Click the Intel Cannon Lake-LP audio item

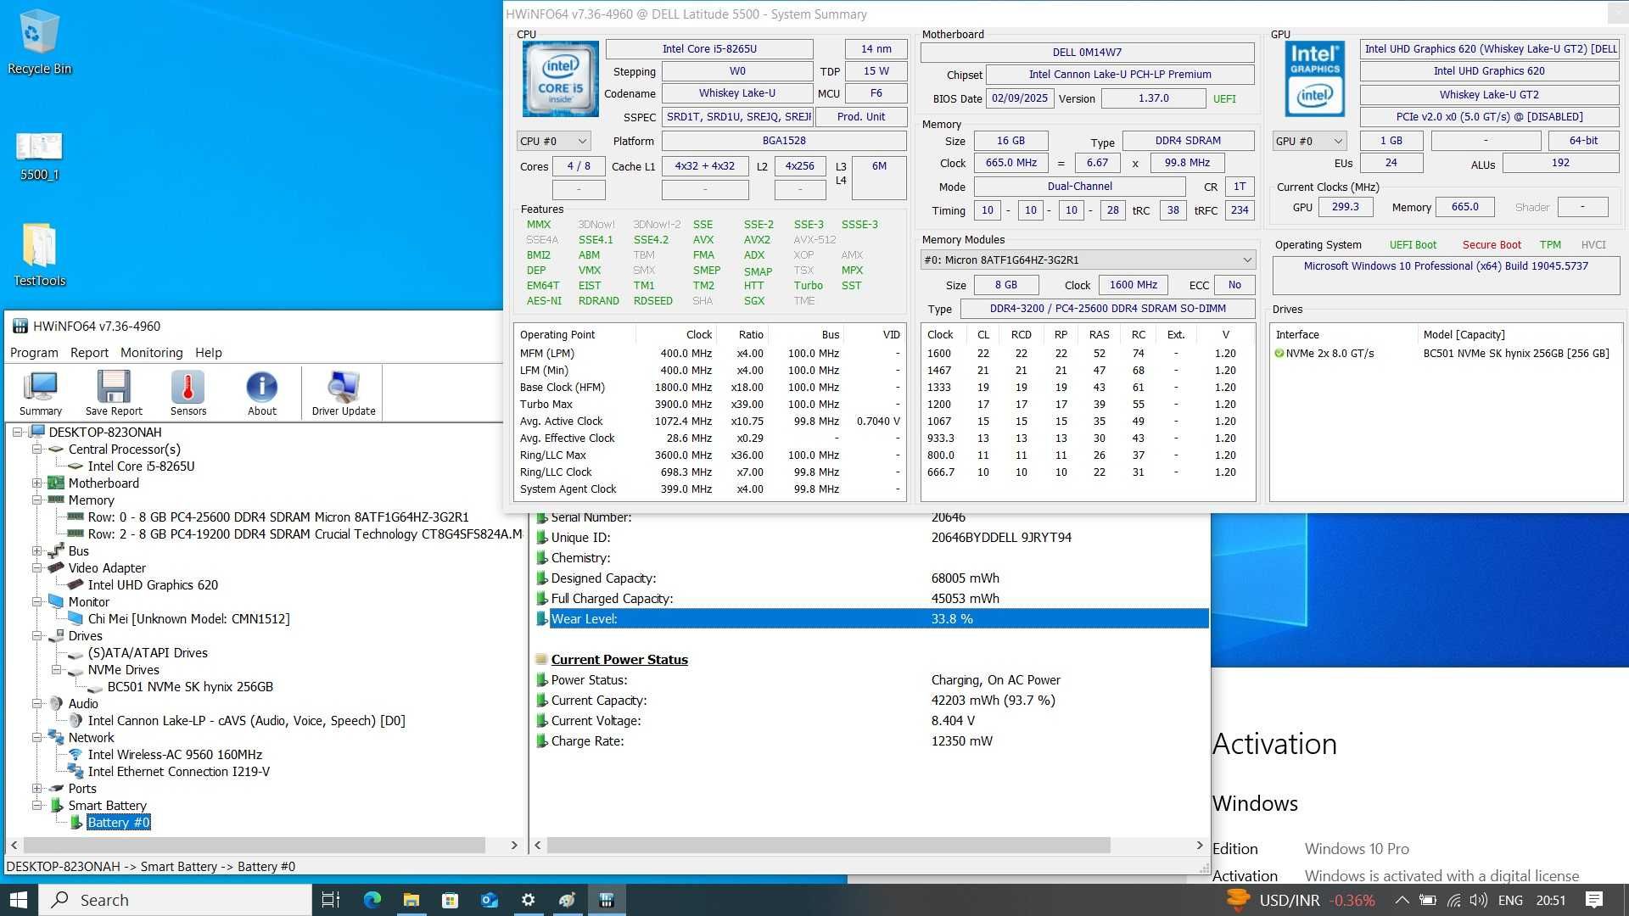point(246,720)
